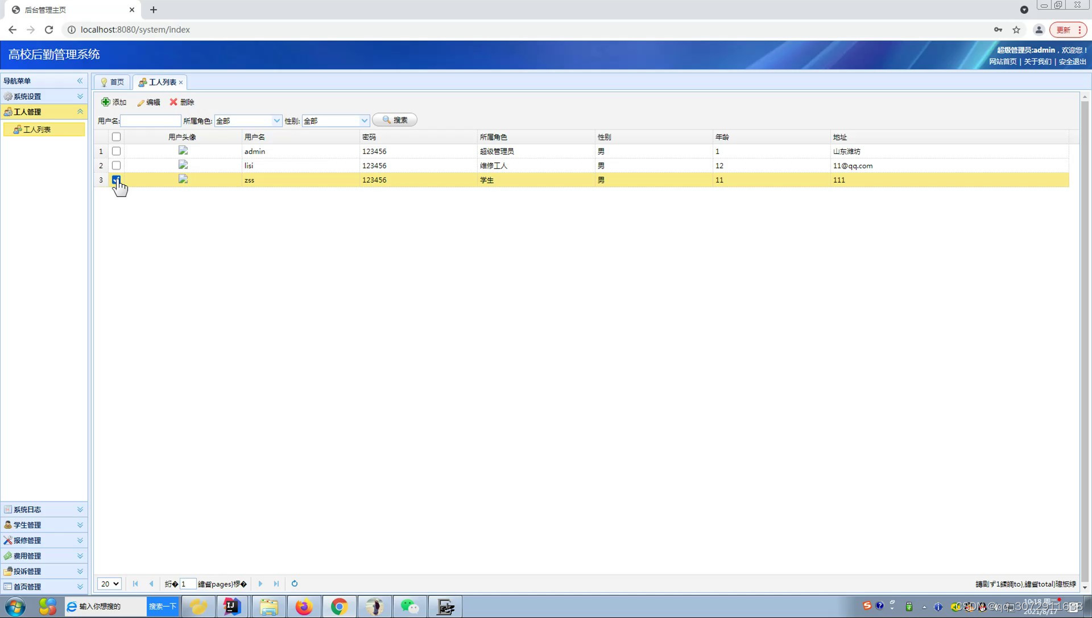Select 工人列表 in the sidebar
Image resolution: width=1092 pixels, height=618 pixels.
pos(44,130)
